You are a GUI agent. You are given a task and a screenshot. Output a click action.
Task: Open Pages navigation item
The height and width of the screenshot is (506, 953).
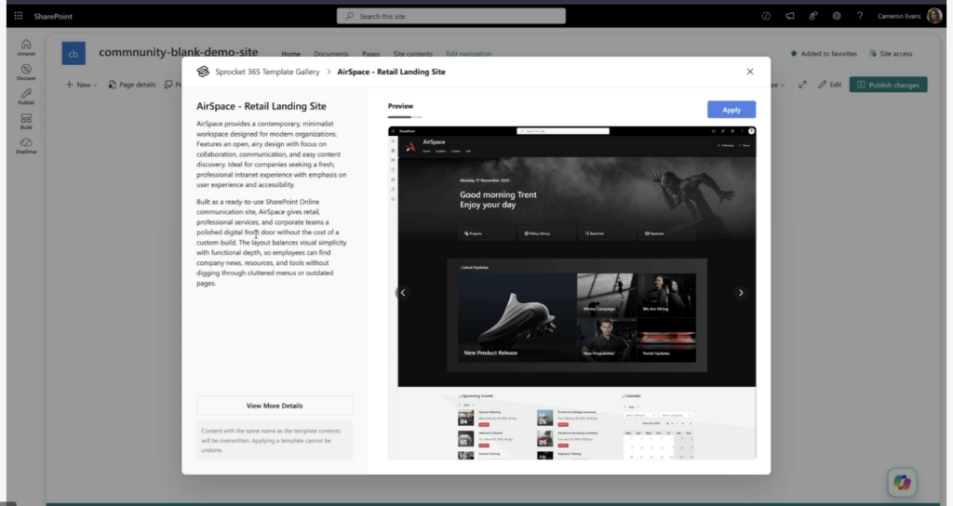370,53
